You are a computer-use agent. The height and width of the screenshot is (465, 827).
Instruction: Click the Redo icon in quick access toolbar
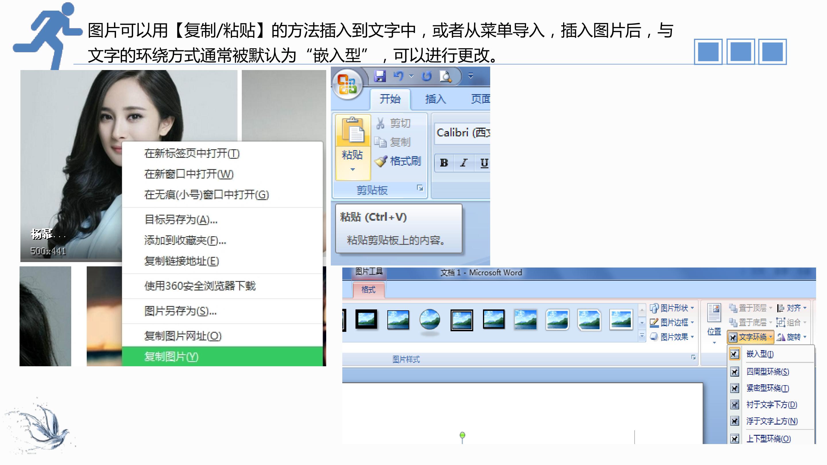pyautogui.click(x=427, y=76)
